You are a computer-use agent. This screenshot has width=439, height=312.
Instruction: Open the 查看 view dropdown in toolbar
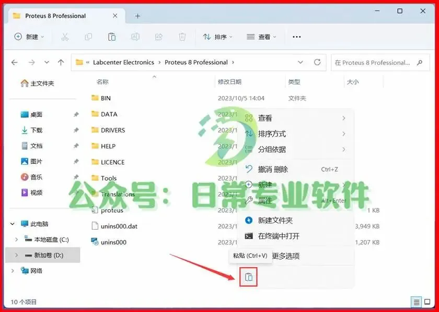[261, 37]
